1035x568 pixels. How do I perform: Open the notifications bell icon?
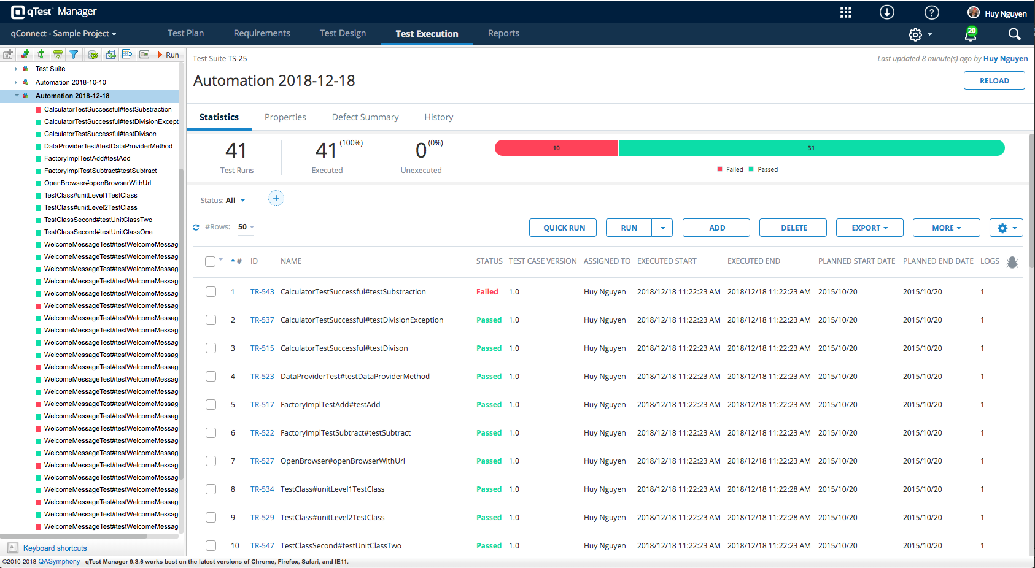point(971,34)
